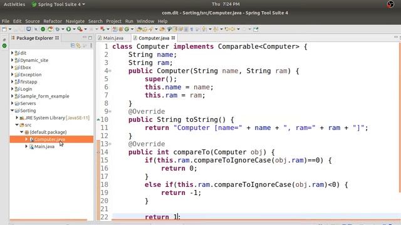Open the Package Explorer view menu
The width and height of the screenshot is (401, 225).
coord(91,46)
